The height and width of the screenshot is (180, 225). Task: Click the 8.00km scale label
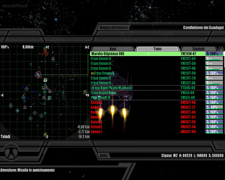coord(28,47)
